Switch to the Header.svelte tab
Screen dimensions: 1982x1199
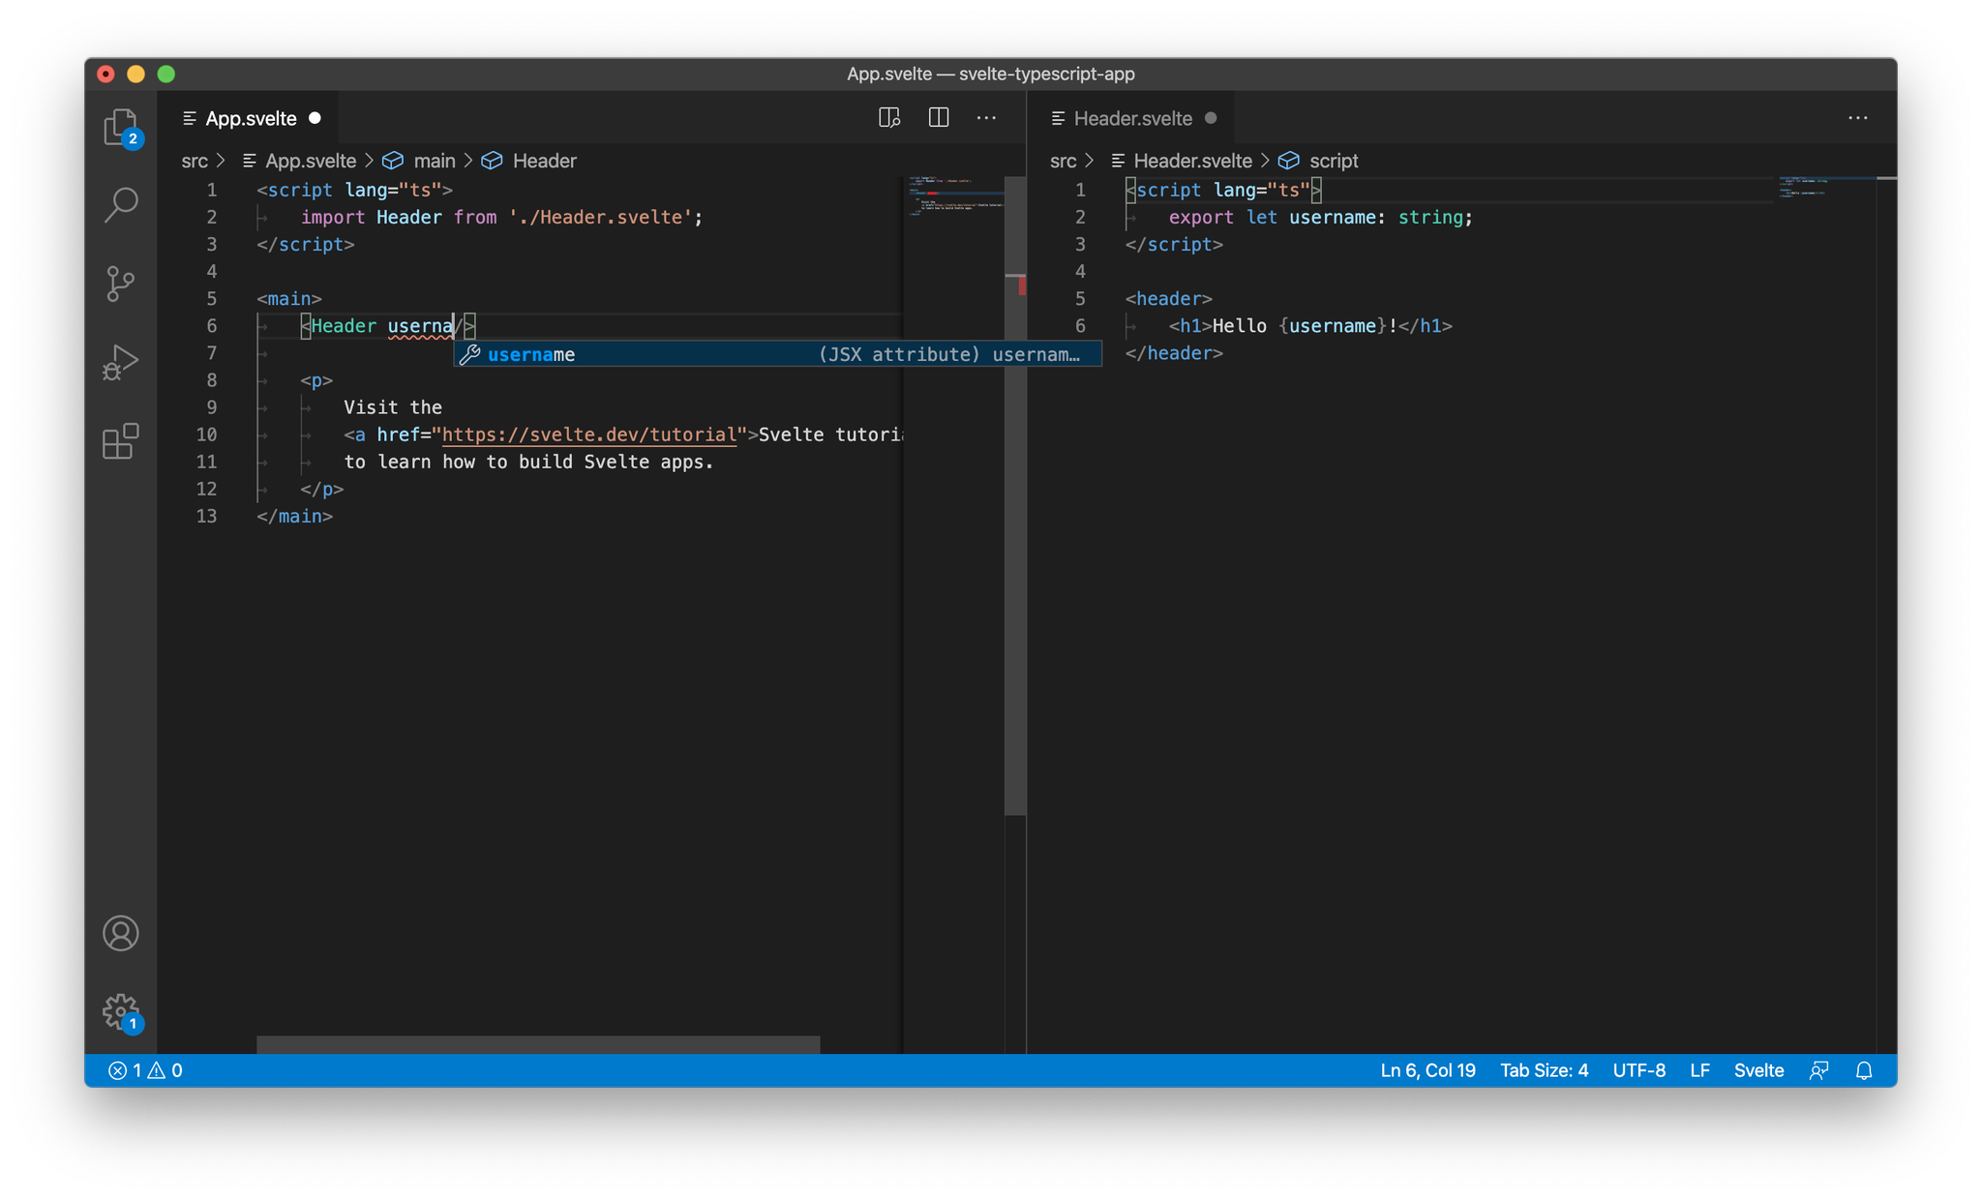tap(1132, 118)
